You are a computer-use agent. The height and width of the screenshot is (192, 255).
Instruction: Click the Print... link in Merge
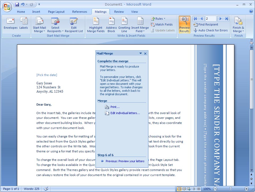click(x=115, y=107)
